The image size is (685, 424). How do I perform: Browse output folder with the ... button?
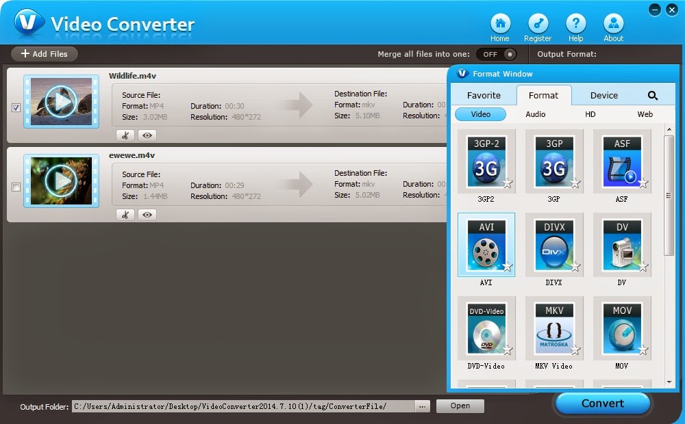pyautogui.click(x=422, y=406)
